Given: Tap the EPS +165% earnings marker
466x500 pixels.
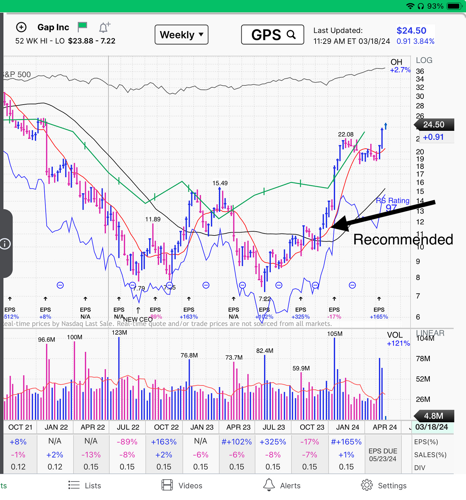Looking at the screenshot, I should 379,313.
